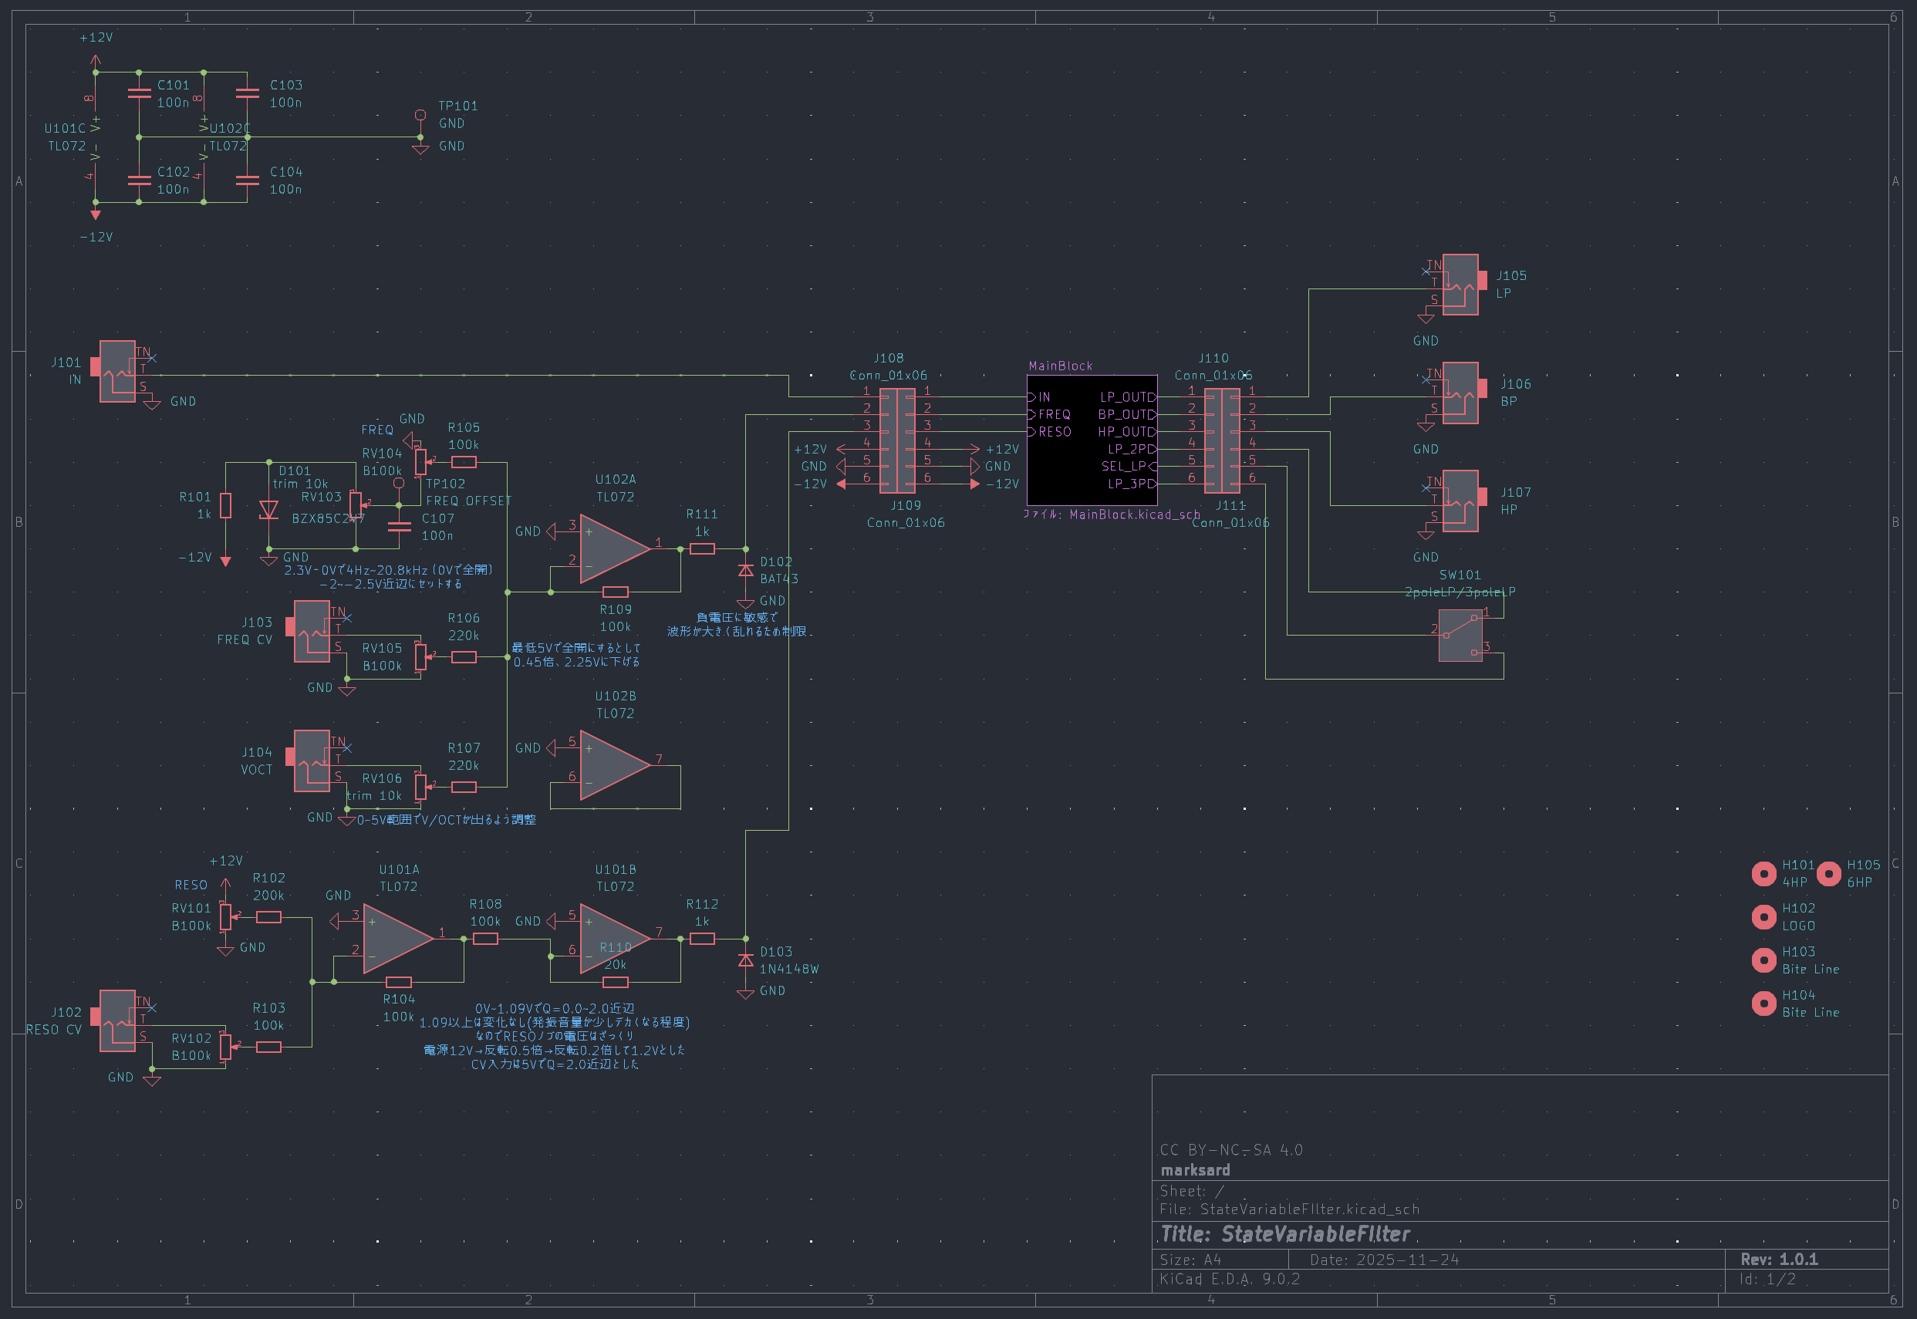Select the H105 6HP mounting hole
This screenshot has height=1319, width=1917.
point(1828,873)
